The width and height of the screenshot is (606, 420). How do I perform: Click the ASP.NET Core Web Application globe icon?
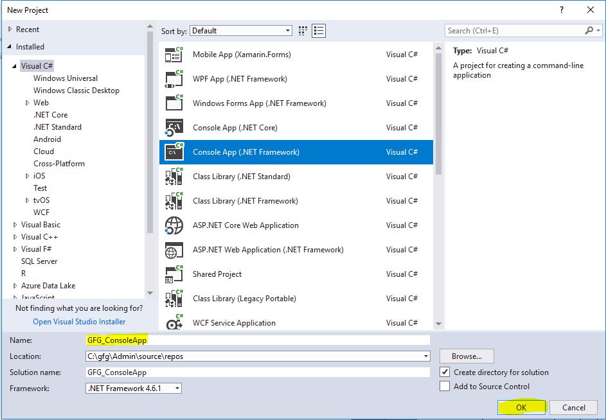[x=174, y=225]
